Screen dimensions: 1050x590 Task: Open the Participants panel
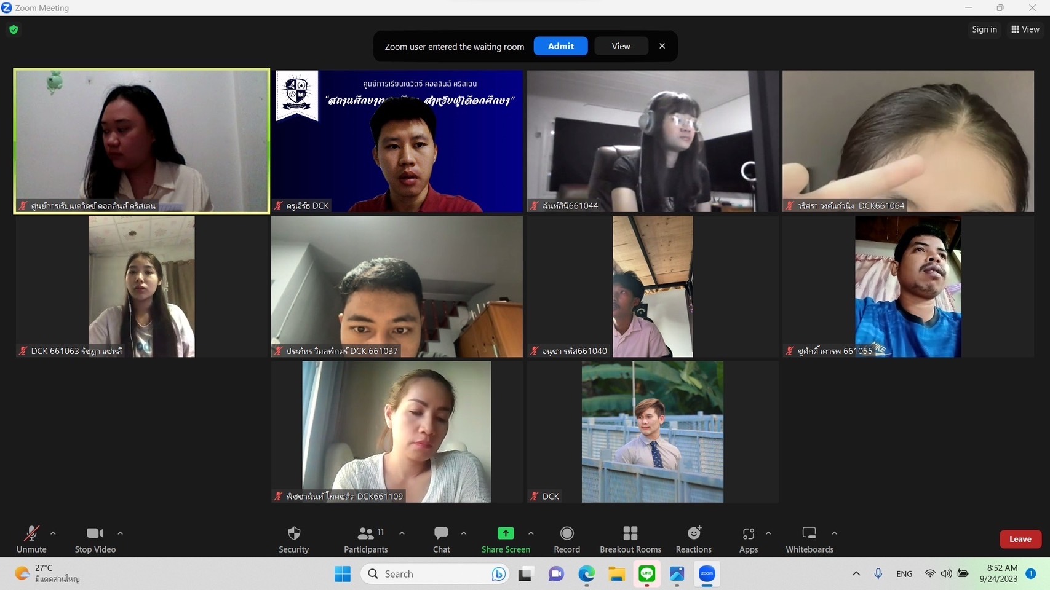(x=366, y=533)
